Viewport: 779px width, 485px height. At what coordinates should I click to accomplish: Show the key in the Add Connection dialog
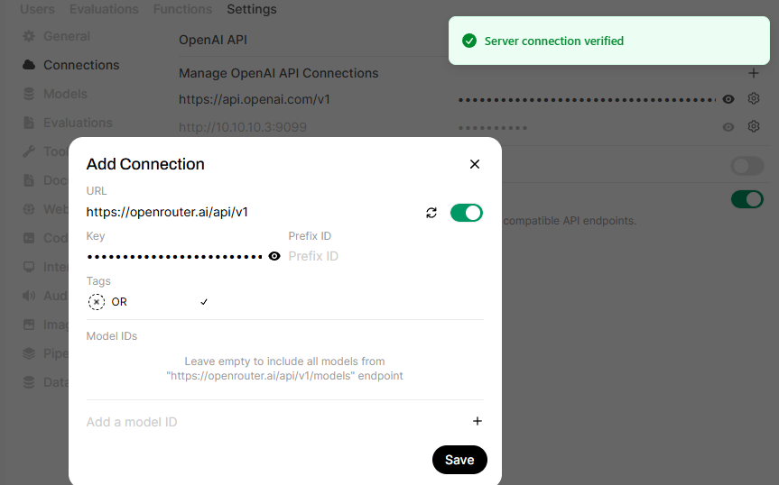[274, 256]
